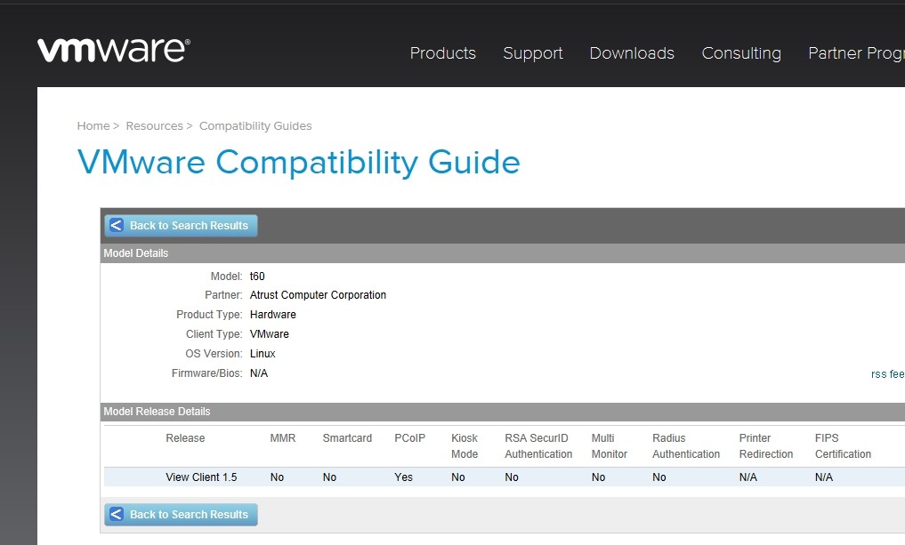
Task: Select the Linux OS version value
Action: 263,354
